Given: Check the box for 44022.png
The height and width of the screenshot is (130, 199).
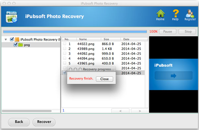Looking at the screenshot, I should click(65, 44).
